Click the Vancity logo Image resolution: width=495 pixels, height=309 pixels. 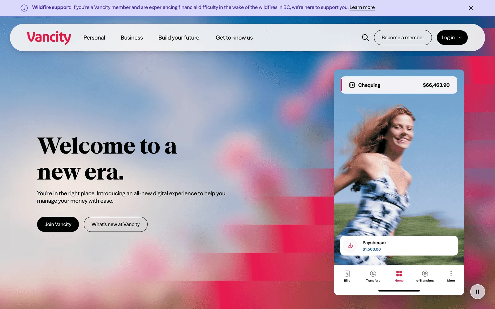(x=49, y=38)
